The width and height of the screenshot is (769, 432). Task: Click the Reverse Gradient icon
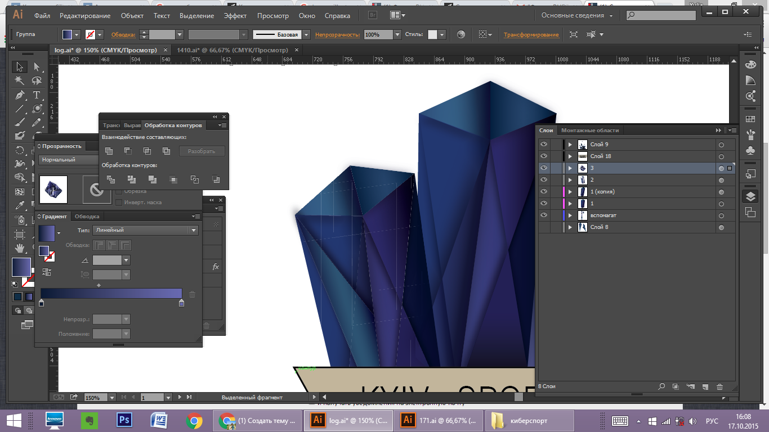click(x=47, y=272)
